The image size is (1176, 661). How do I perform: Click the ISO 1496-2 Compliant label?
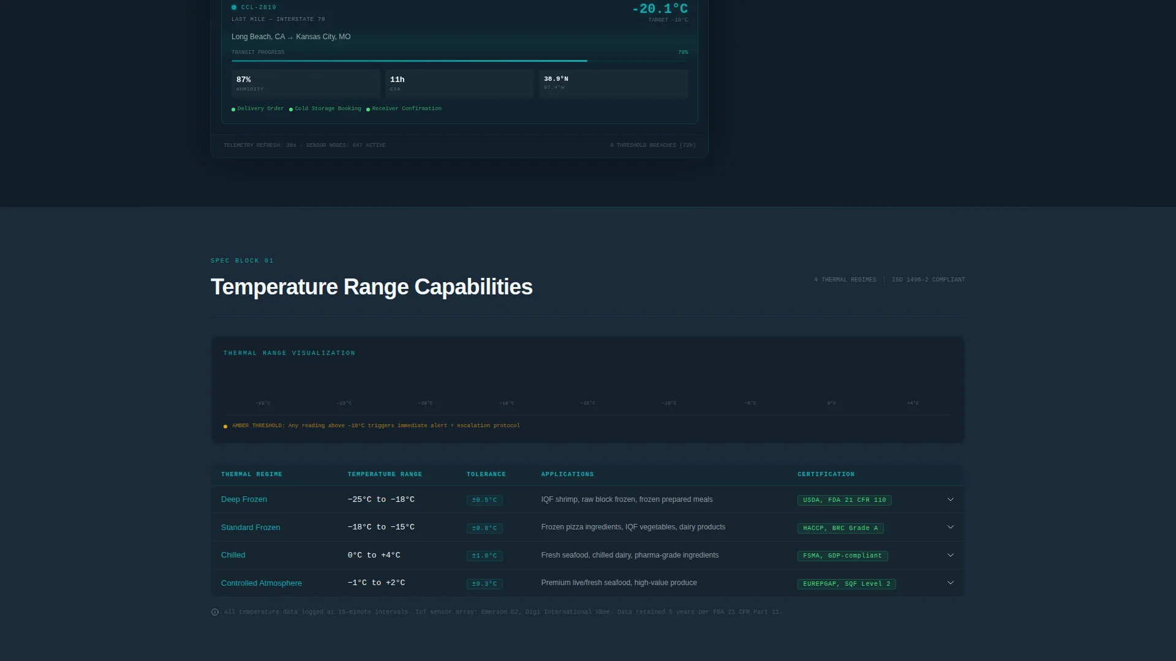pyautogui.click(x=929, y=280)
